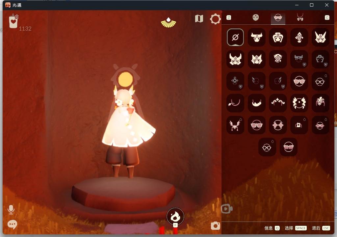This screenshot has width=337, height=237.
Task: Tap the winged light fan indicator
Action: click(168, 22)
